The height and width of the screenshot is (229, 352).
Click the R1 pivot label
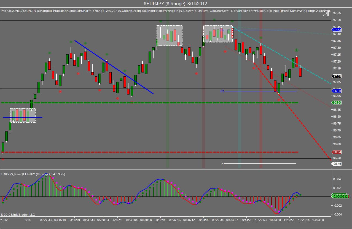click(x=222, y=91)
